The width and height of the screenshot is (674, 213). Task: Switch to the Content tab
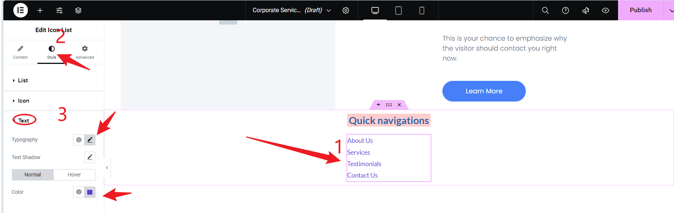click(20, 52)
